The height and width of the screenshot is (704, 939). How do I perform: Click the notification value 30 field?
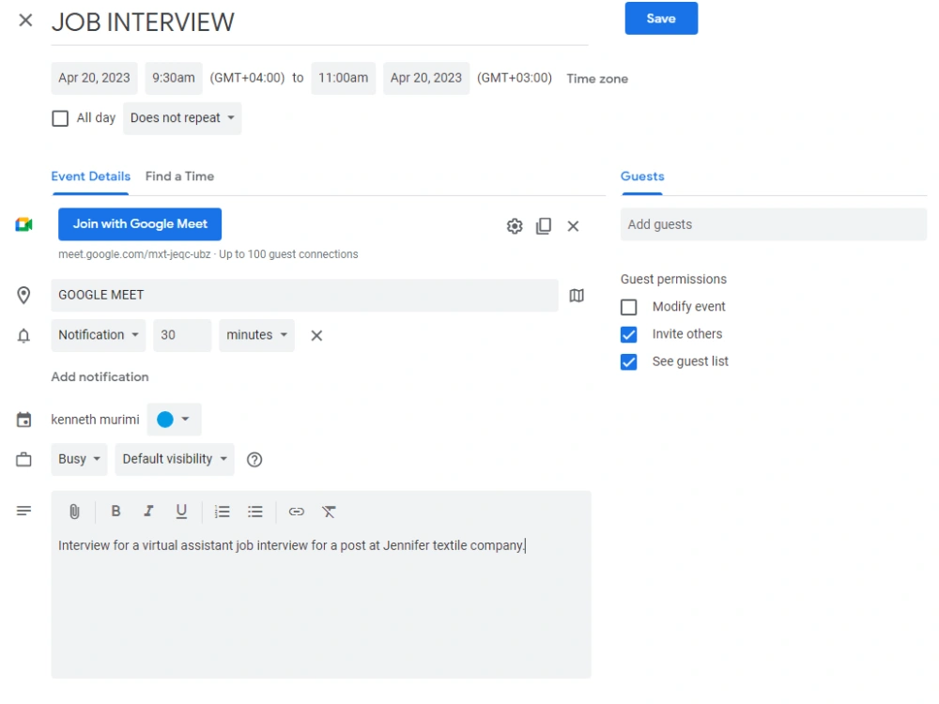(182, 335)
